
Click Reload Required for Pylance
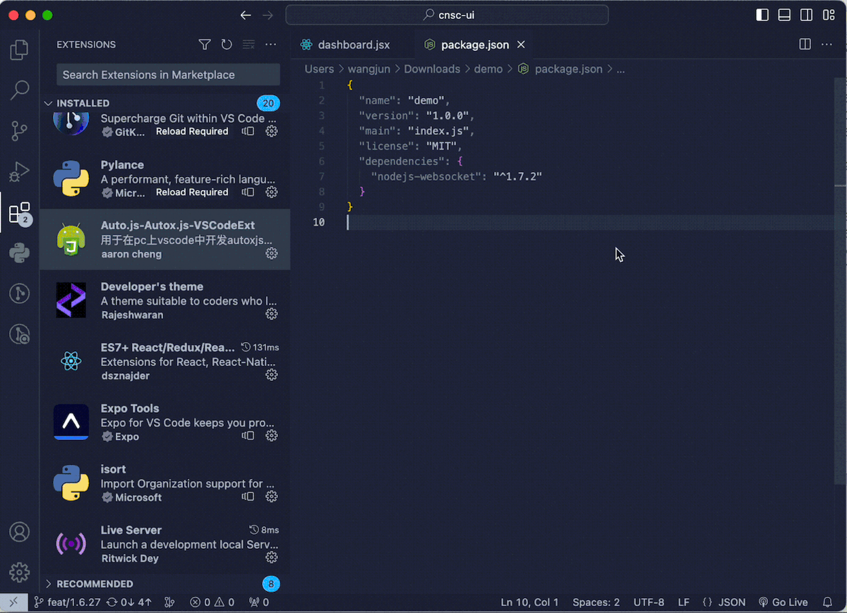(192, 192)
